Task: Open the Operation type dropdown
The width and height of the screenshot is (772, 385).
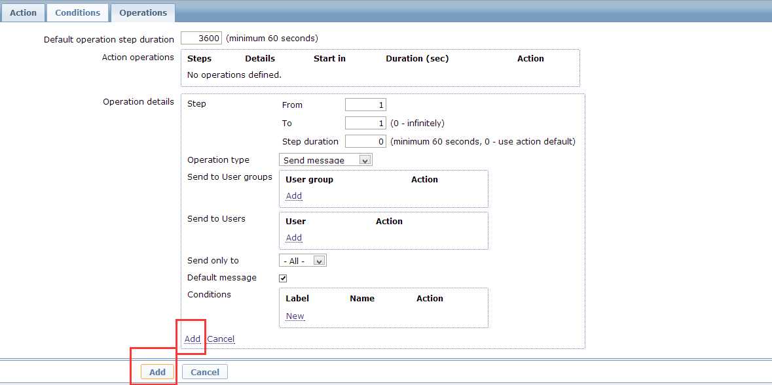Action: pos(325,159)
